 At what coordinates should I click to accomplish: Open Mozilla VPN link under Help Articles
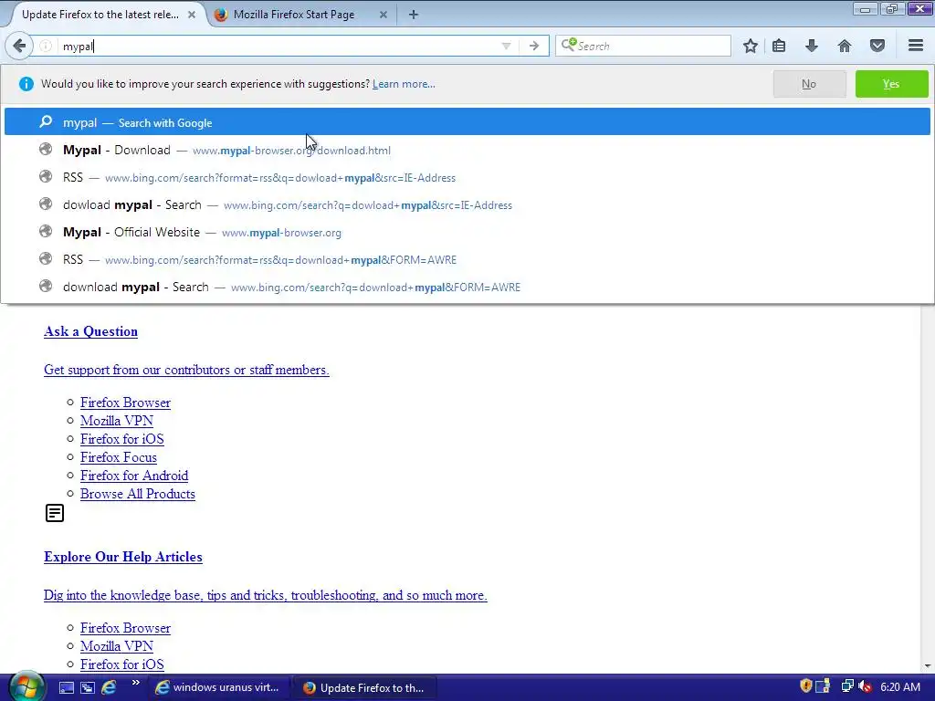click(117, 646)
